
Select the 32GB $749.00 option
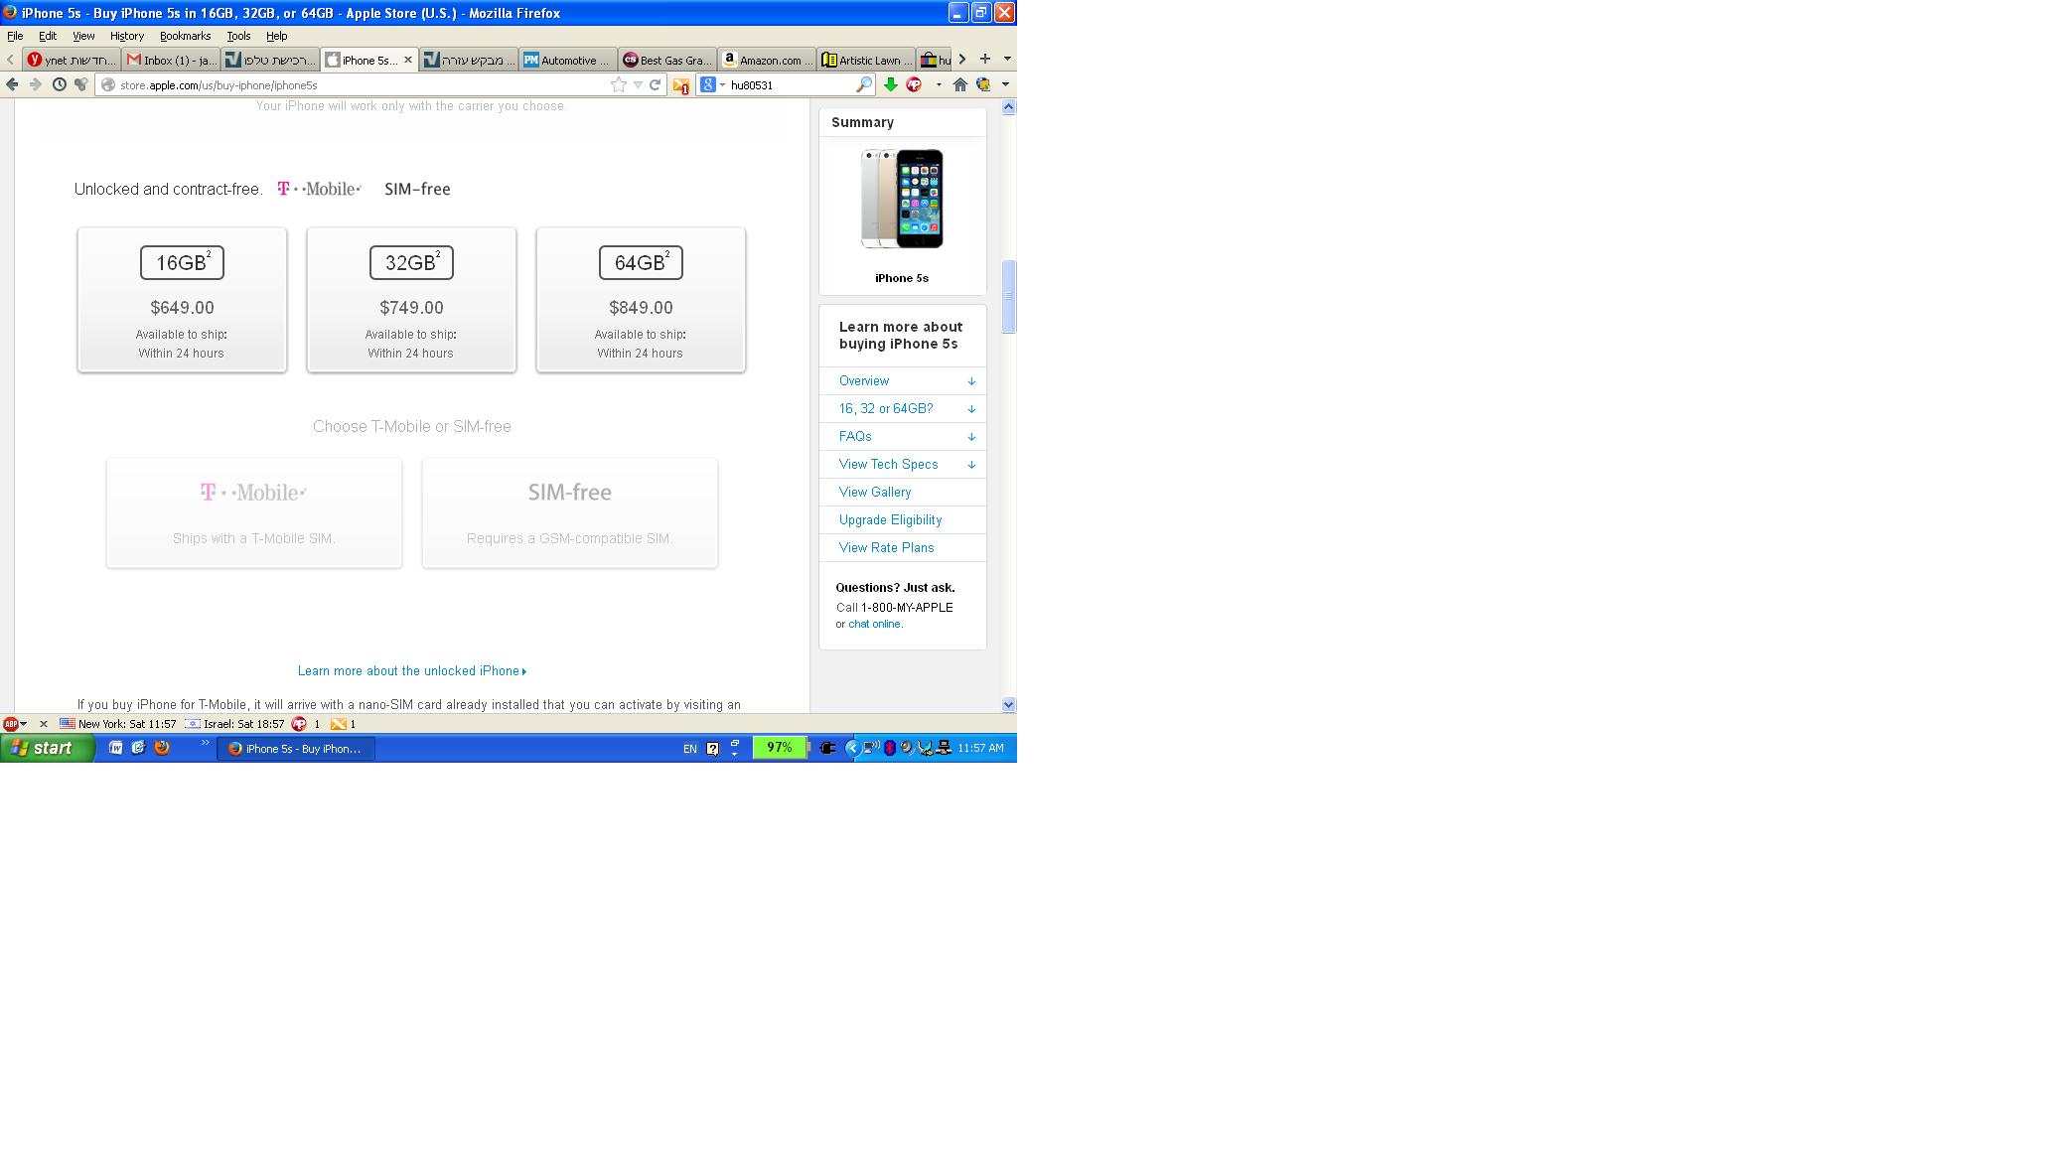click(411, 300)
